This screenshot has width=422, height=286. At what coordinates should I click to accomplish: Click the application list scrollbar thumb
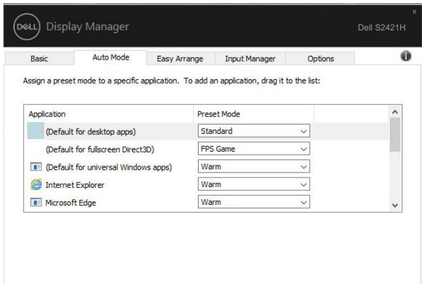[x=395, y=134]
